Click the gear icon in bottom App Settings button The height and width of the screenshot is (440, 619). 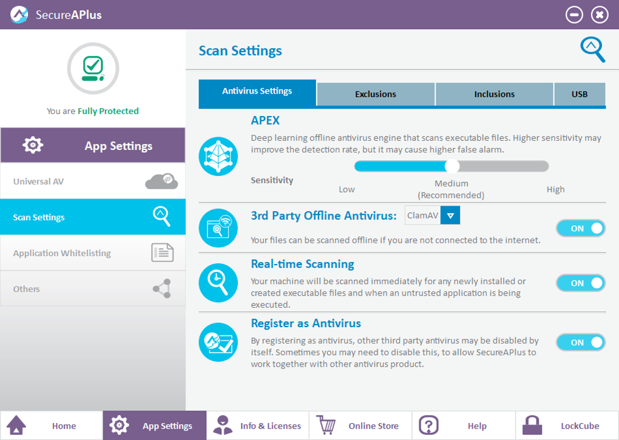[119, 425]
